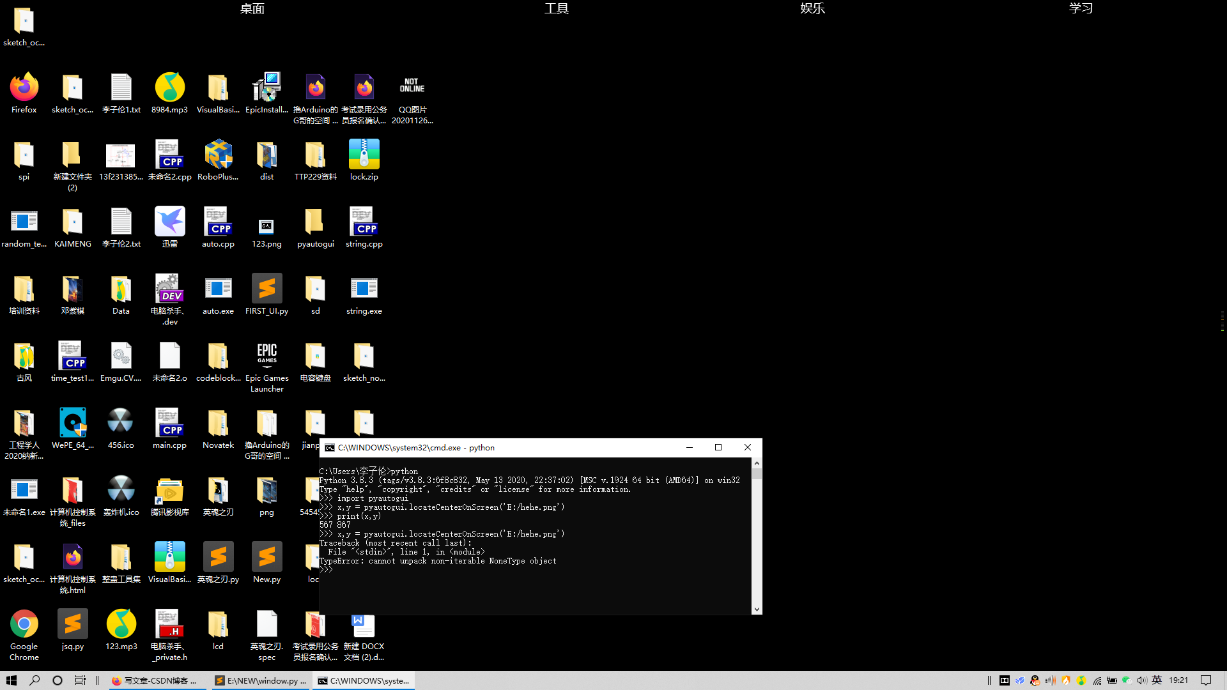The image size is (1227, 690).
Task: Open the notification action center button
Action: tap(1206, 680)
